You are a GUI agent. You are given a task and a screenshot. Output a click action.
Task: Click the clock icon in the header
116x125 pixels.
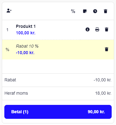[x=95, y=11]
